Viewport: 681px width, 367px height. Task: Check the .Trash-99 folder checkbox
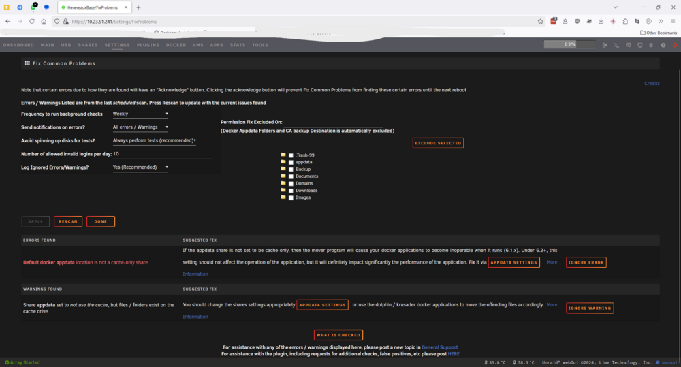(x=291, y=155)
